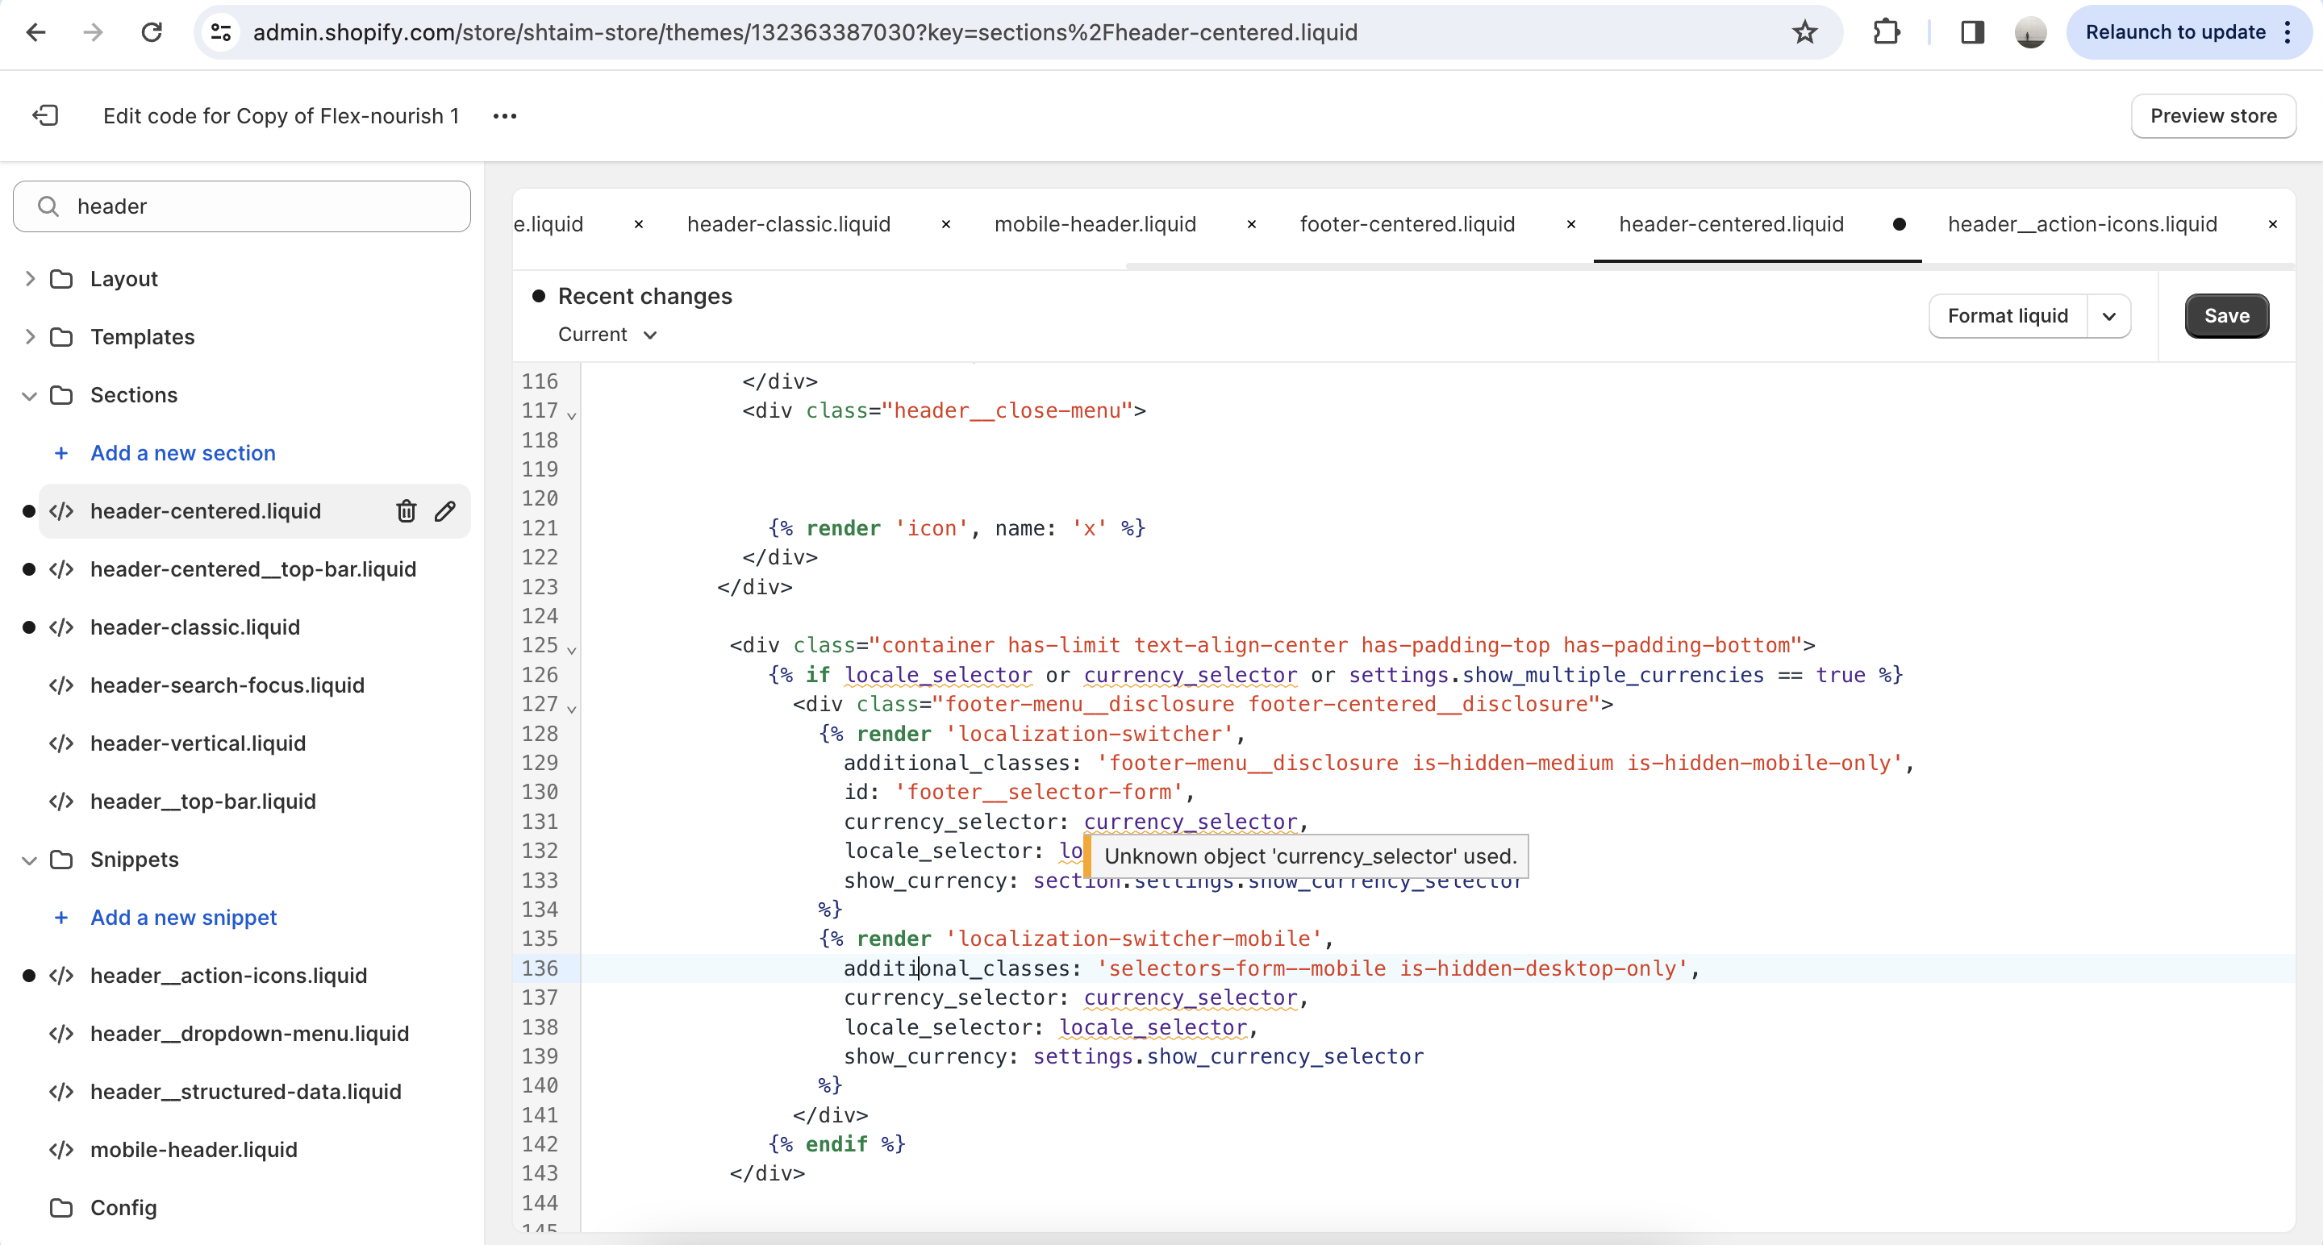
Task: Close the mobile-header.liquid tab
Action: [1252, 224]
